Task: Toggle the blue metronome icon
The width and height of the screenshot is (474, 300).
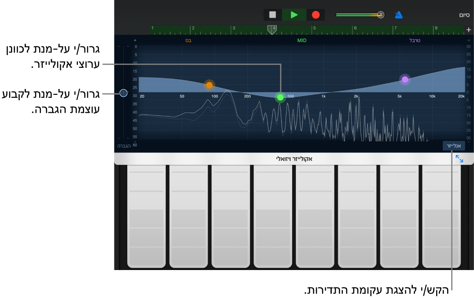Action: coord(399,15)
